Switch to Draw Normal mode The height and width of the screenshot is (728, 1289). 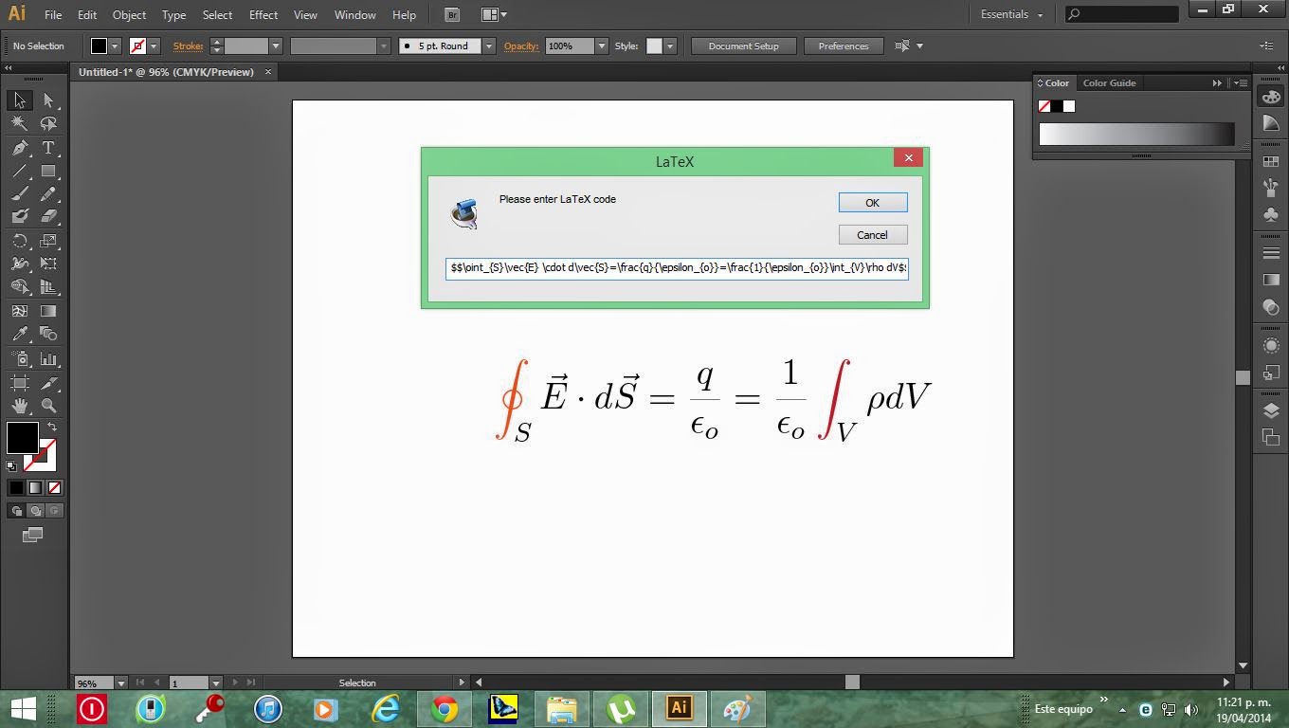(16, 511)
